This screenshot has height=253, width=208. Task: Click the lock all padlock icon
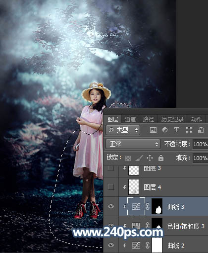tap(161, 158)
